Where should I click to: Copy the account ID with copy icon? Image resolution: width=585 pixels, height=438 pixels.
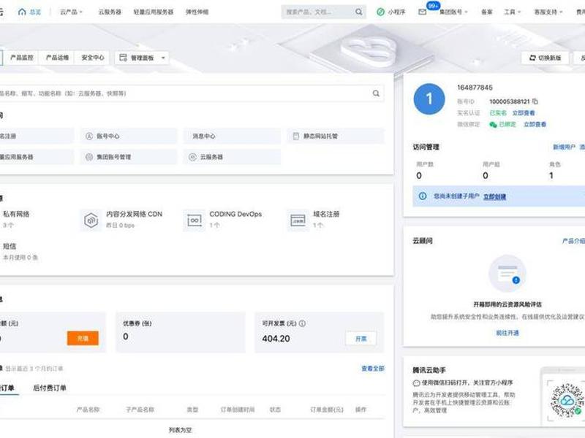point(535,101)
